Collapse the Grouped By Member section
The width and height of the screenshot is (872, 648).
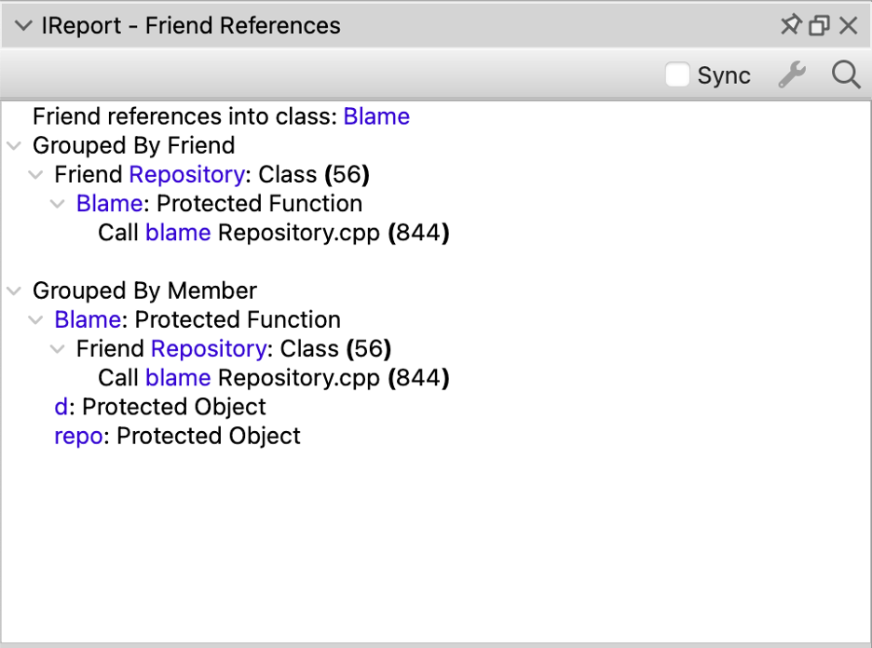[x=14, y=291]
